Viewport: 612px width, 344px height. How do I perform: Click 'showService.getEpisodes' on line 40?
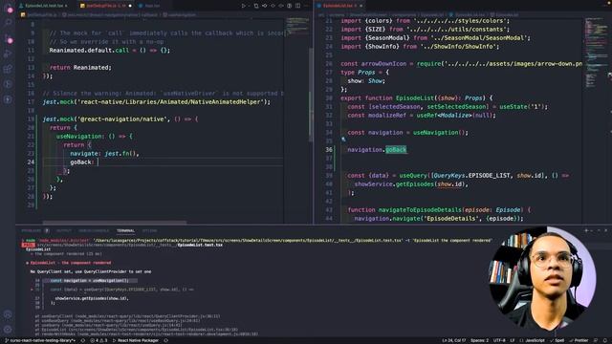coord(394,184)
